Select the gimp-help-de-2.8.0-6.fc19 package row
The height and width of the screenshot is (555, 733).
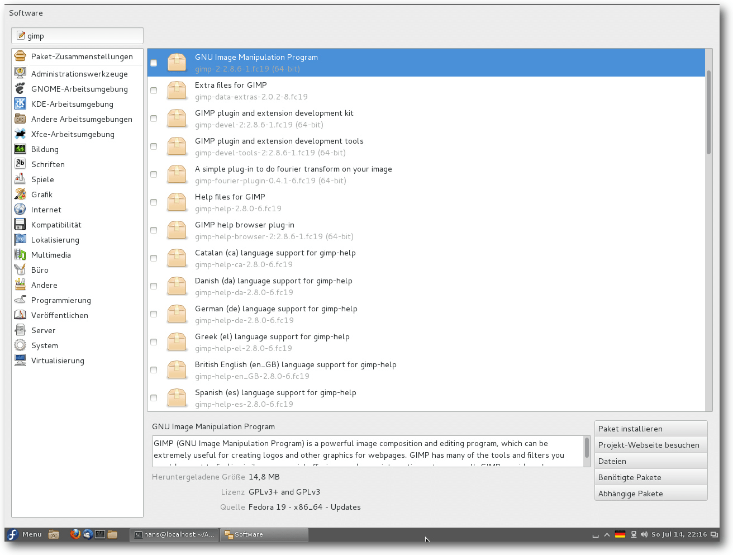pyautogui.click(x=426, y=314)
